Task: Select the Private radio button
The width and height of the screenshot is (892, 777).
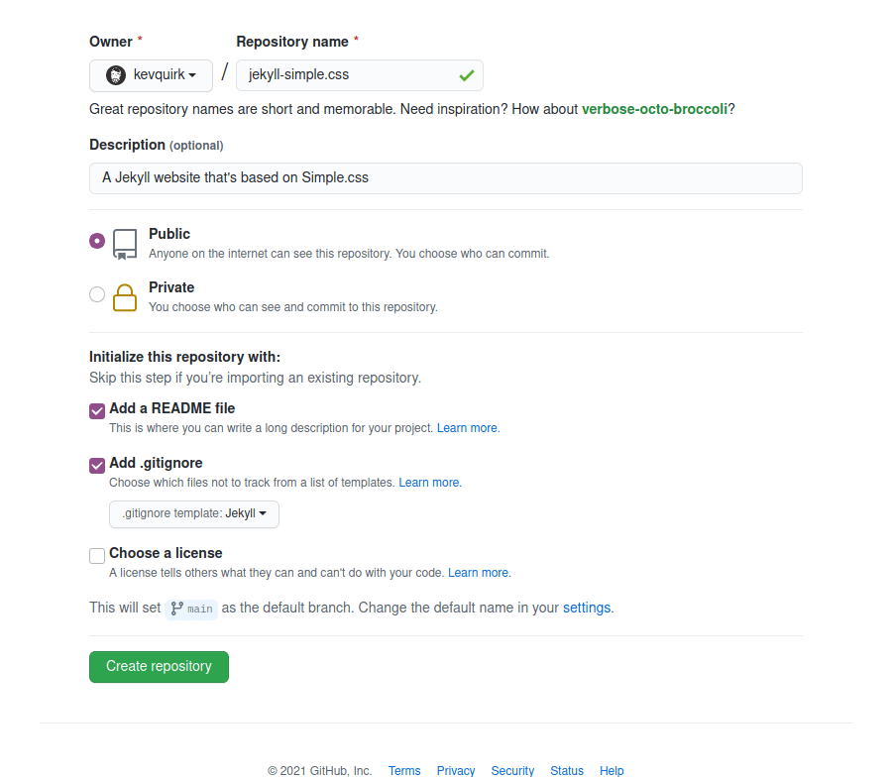Action: point(96,293)
